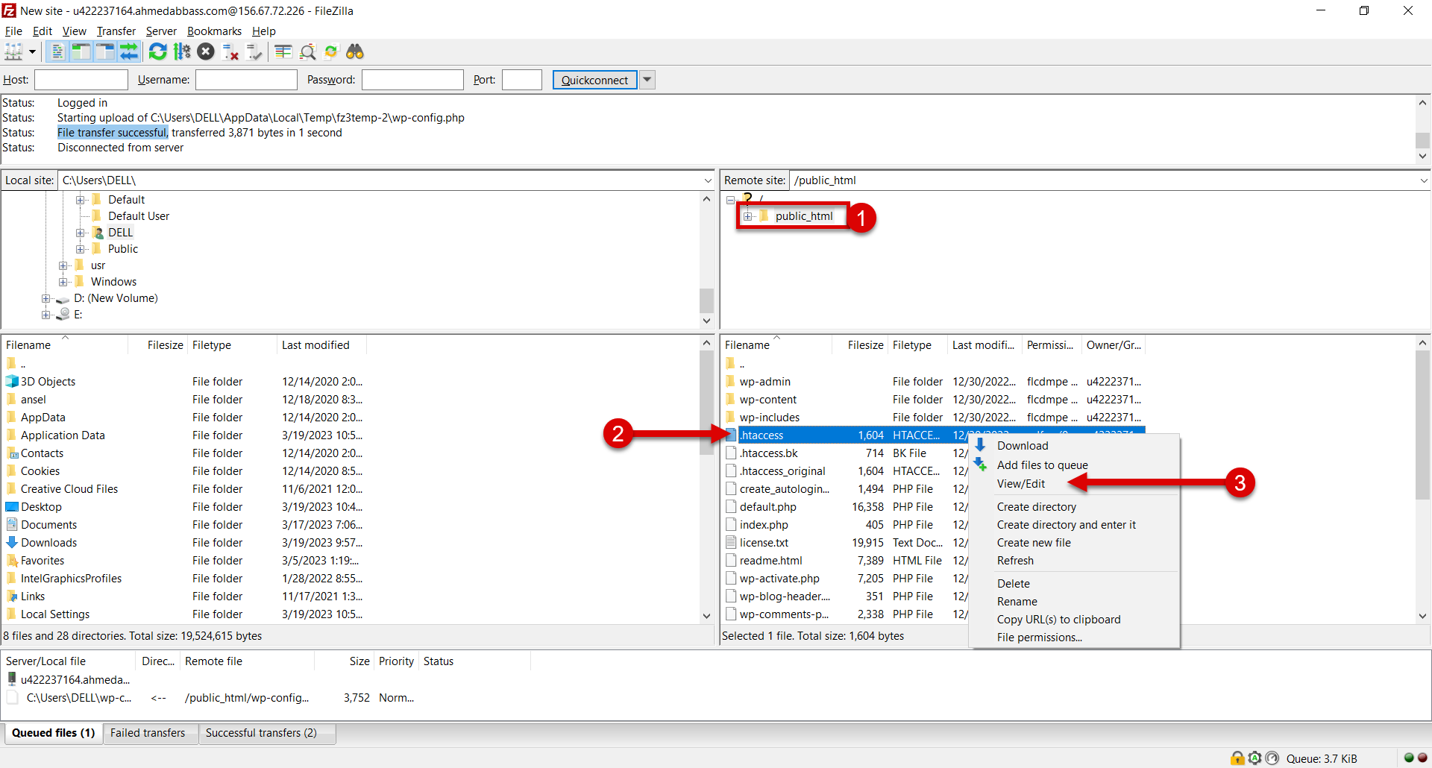Open the Quickconnect history dropdown arrow

(x=647, y=80)
